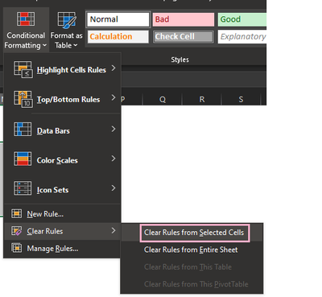Screen dimensions: 322x297
Task: Expand the Color Scales arrow
Action: (x=114, y=159)
